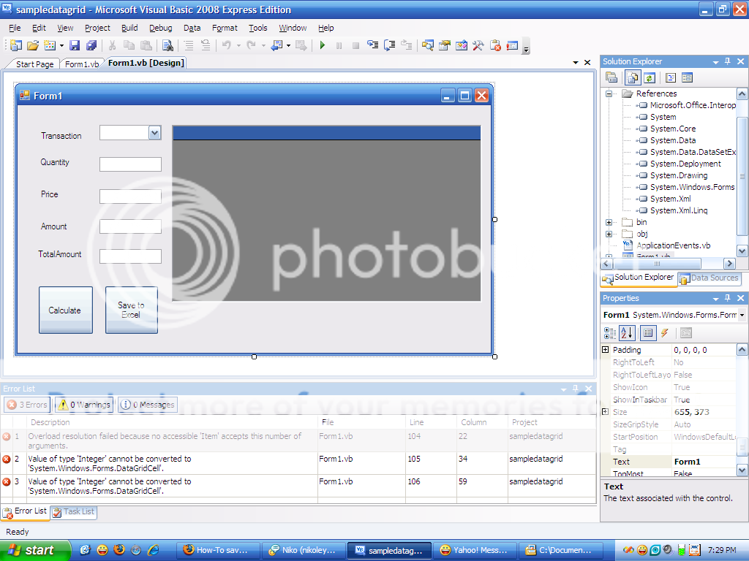The image size is (749, 561).
Task: Click the Paste clipboard icon
Action: coord(146,45)
